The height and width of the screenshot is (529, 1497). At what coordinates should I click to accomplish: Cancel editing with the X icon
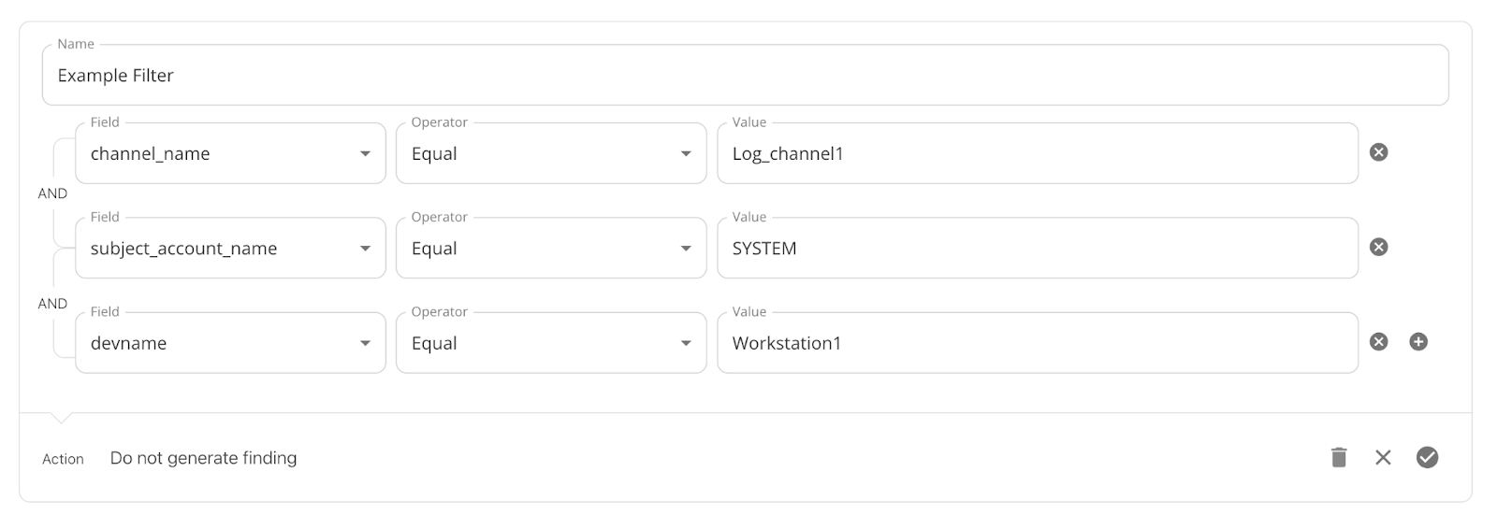coord(1383,457)
